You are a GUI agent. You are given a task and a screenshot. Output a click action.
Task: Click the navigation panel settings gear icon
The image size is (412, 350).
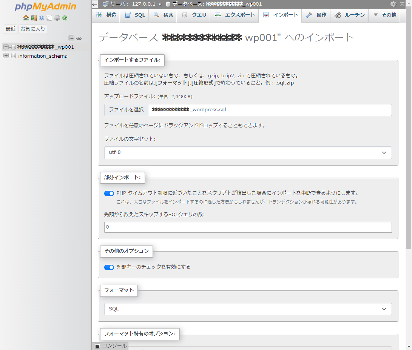(57, 18)
